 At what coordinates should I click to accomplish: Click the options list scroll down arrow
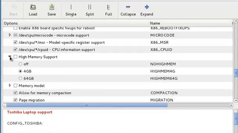[236, 100]
